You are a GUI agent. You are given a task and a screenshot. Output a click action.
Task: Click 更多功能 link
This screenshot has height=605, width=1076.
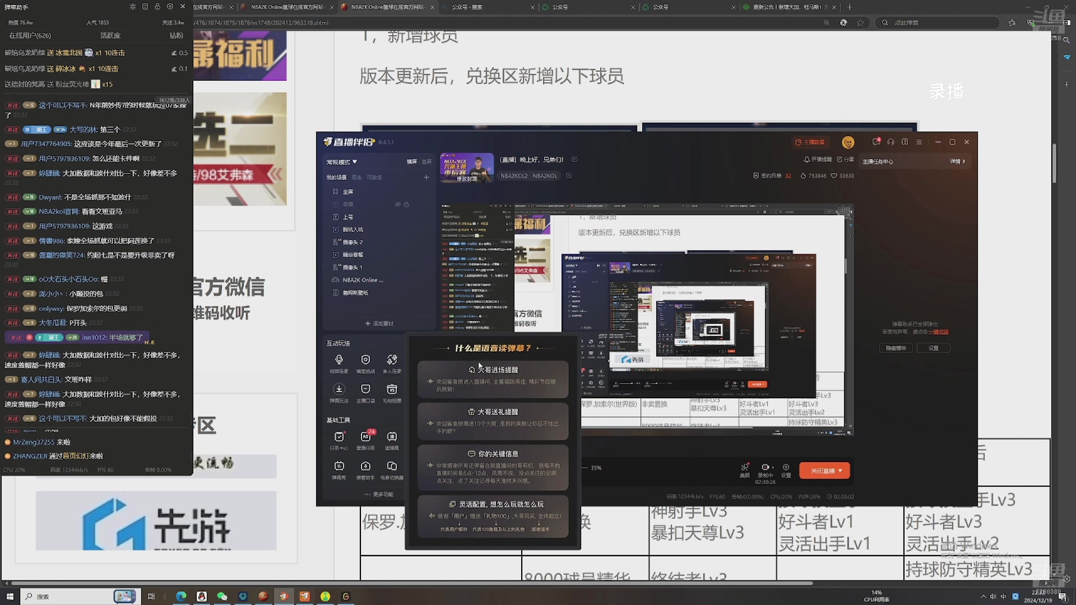379,494
